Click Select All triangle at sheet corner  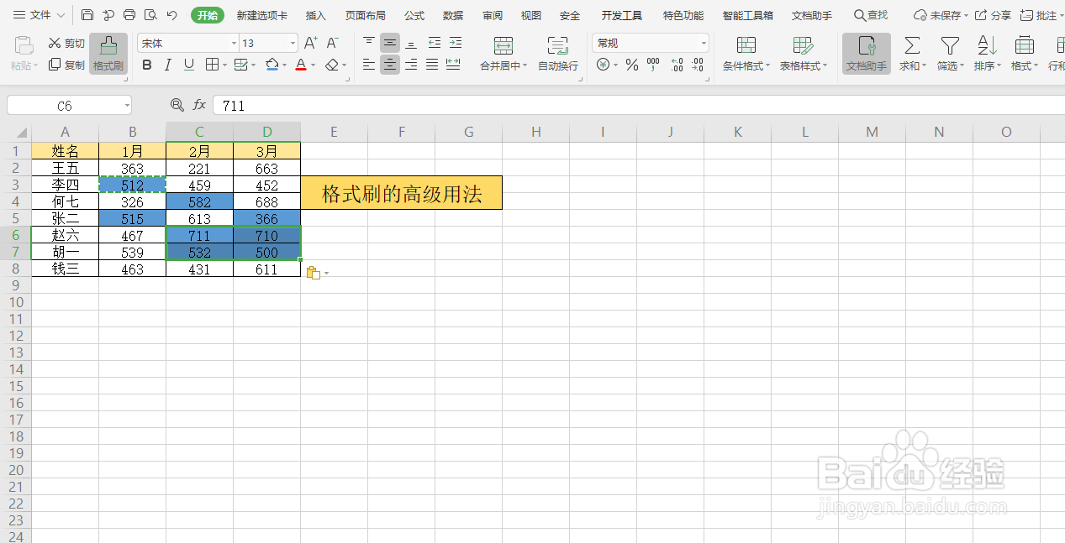[21, 133]
